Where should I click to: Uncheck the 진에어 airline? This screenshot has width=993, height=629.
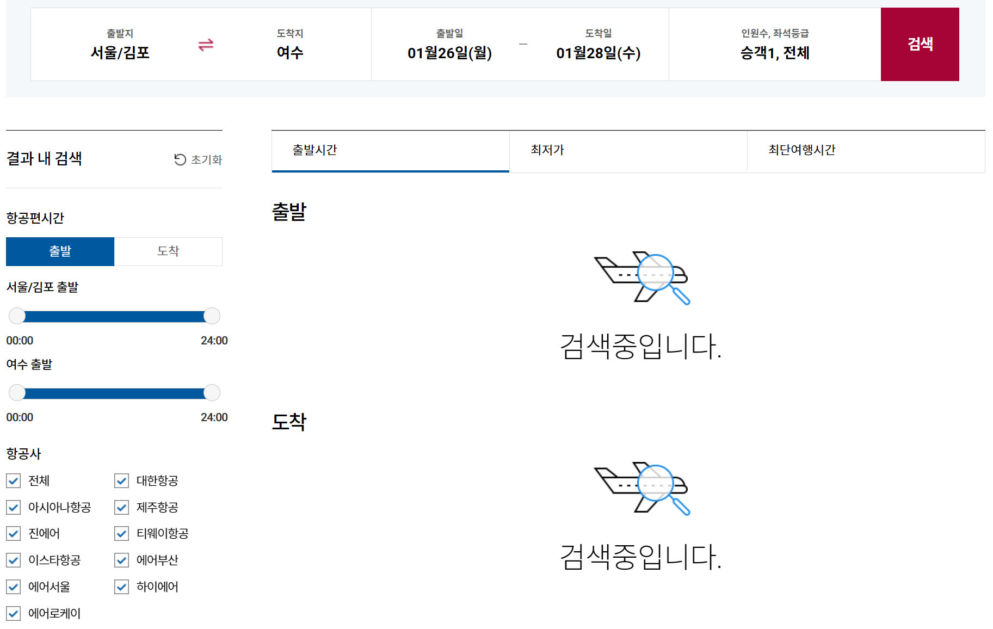coord(13,534)
